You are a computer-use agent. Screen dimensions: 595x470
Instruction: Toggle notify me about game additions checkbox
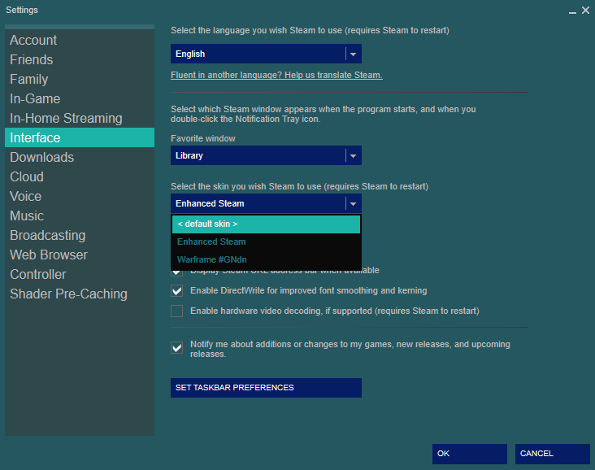[177, 348]
